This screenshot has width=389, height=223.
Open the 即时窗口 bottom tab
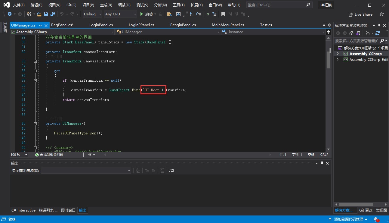[68, 210]
